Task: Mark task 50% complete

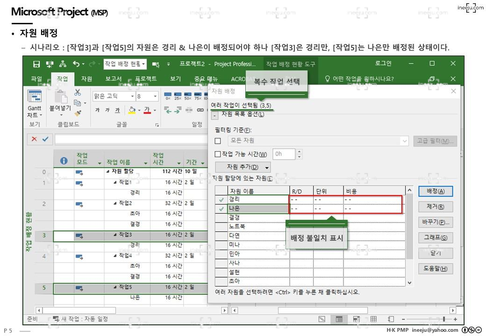Action: (x=187, y=96)
